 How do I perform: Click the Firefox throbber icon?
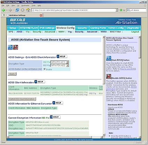pos(145,6)
